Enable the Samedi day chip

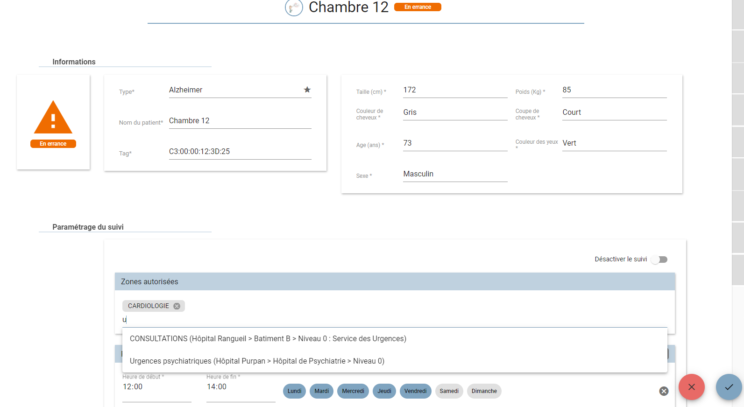[x=449, y=391]
